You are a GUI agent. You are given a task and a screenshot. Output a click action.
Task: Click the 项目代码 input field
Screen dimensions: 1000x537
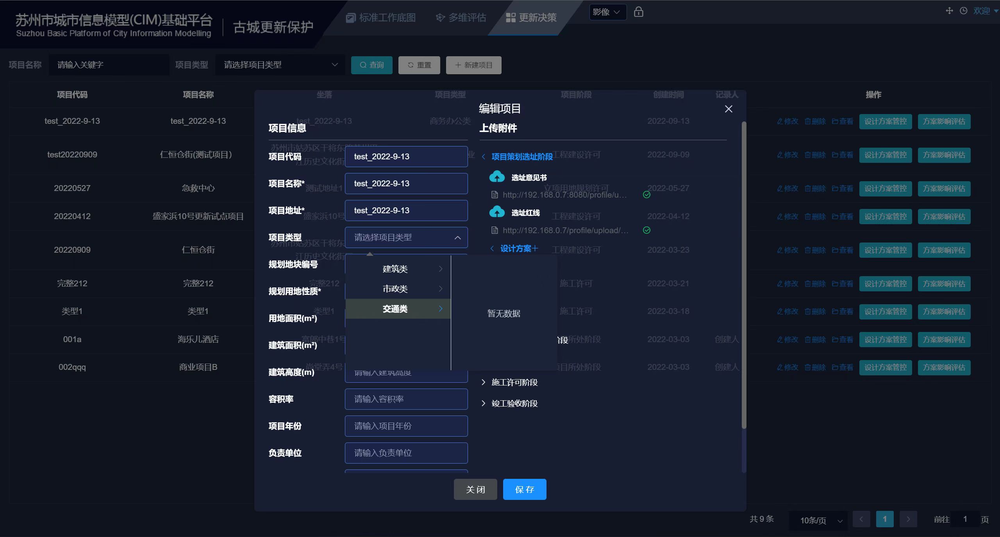tap(406, 157)
